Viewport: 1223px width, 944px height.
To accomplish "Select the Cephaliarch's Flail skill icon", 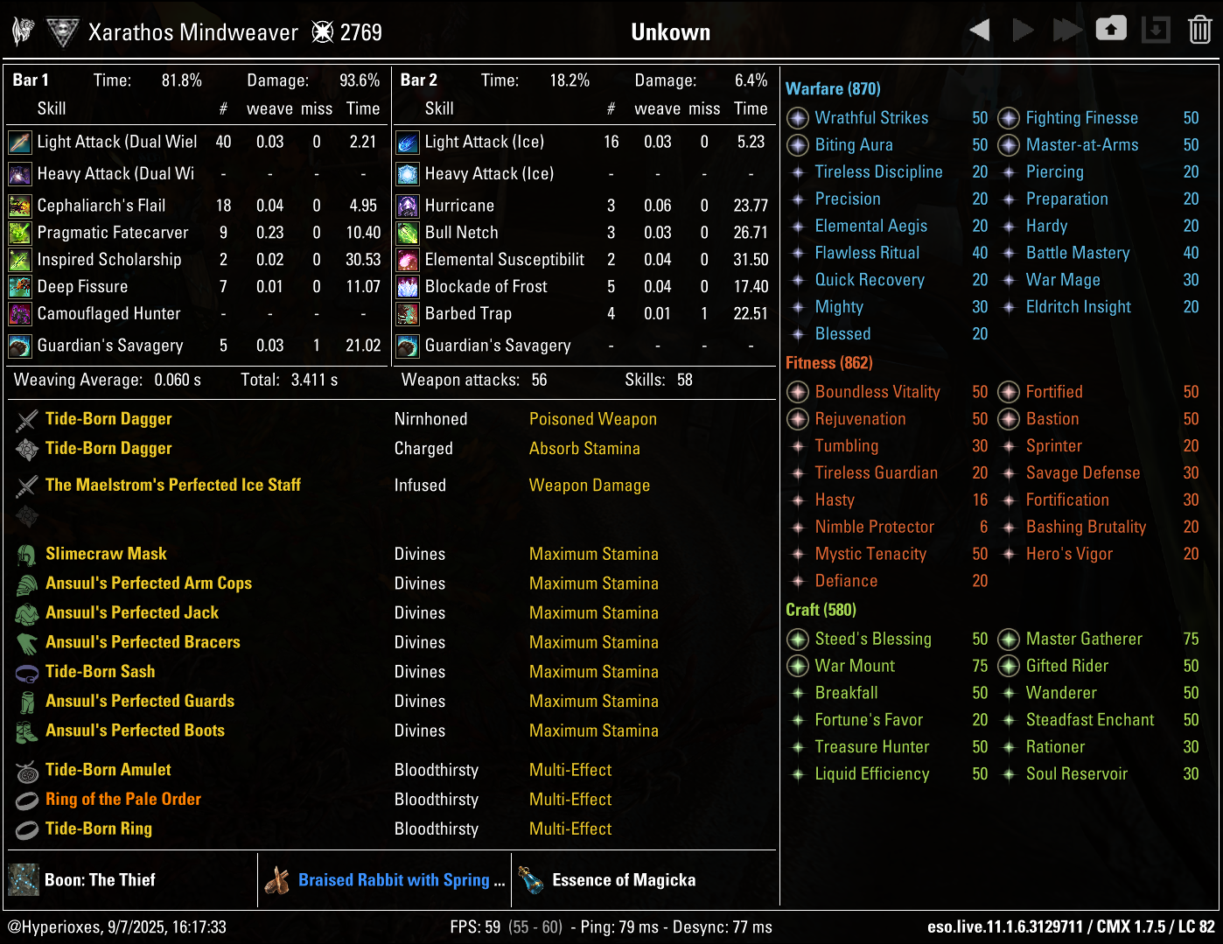I will (x=19, y=206).
